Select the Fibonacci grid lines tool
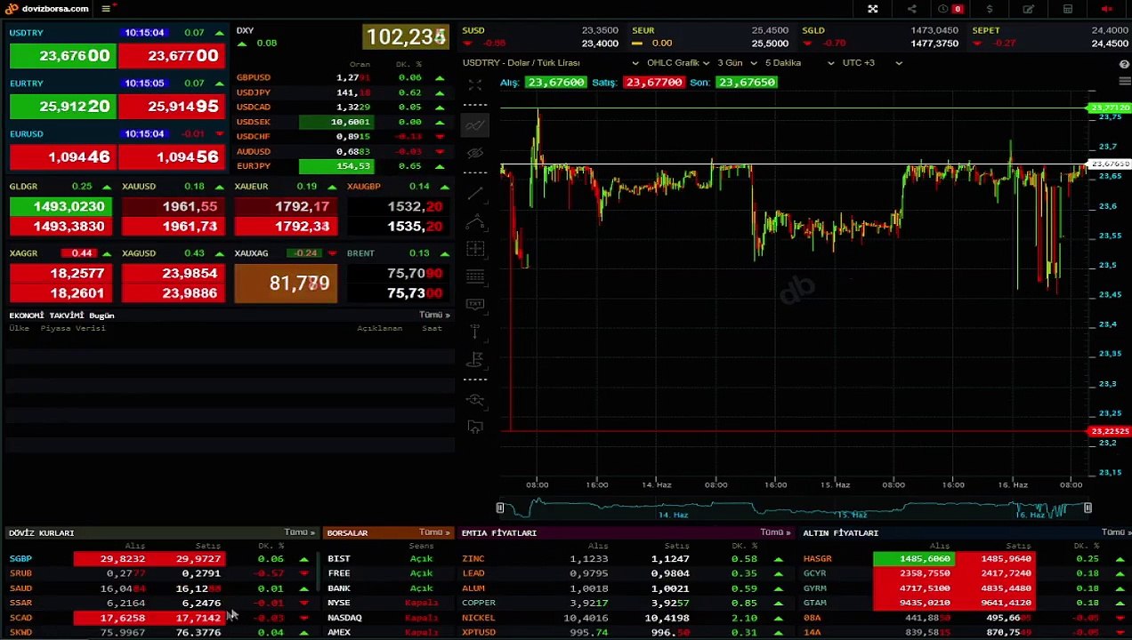This screenshot has height=640, width=1132. pos(475,276)
